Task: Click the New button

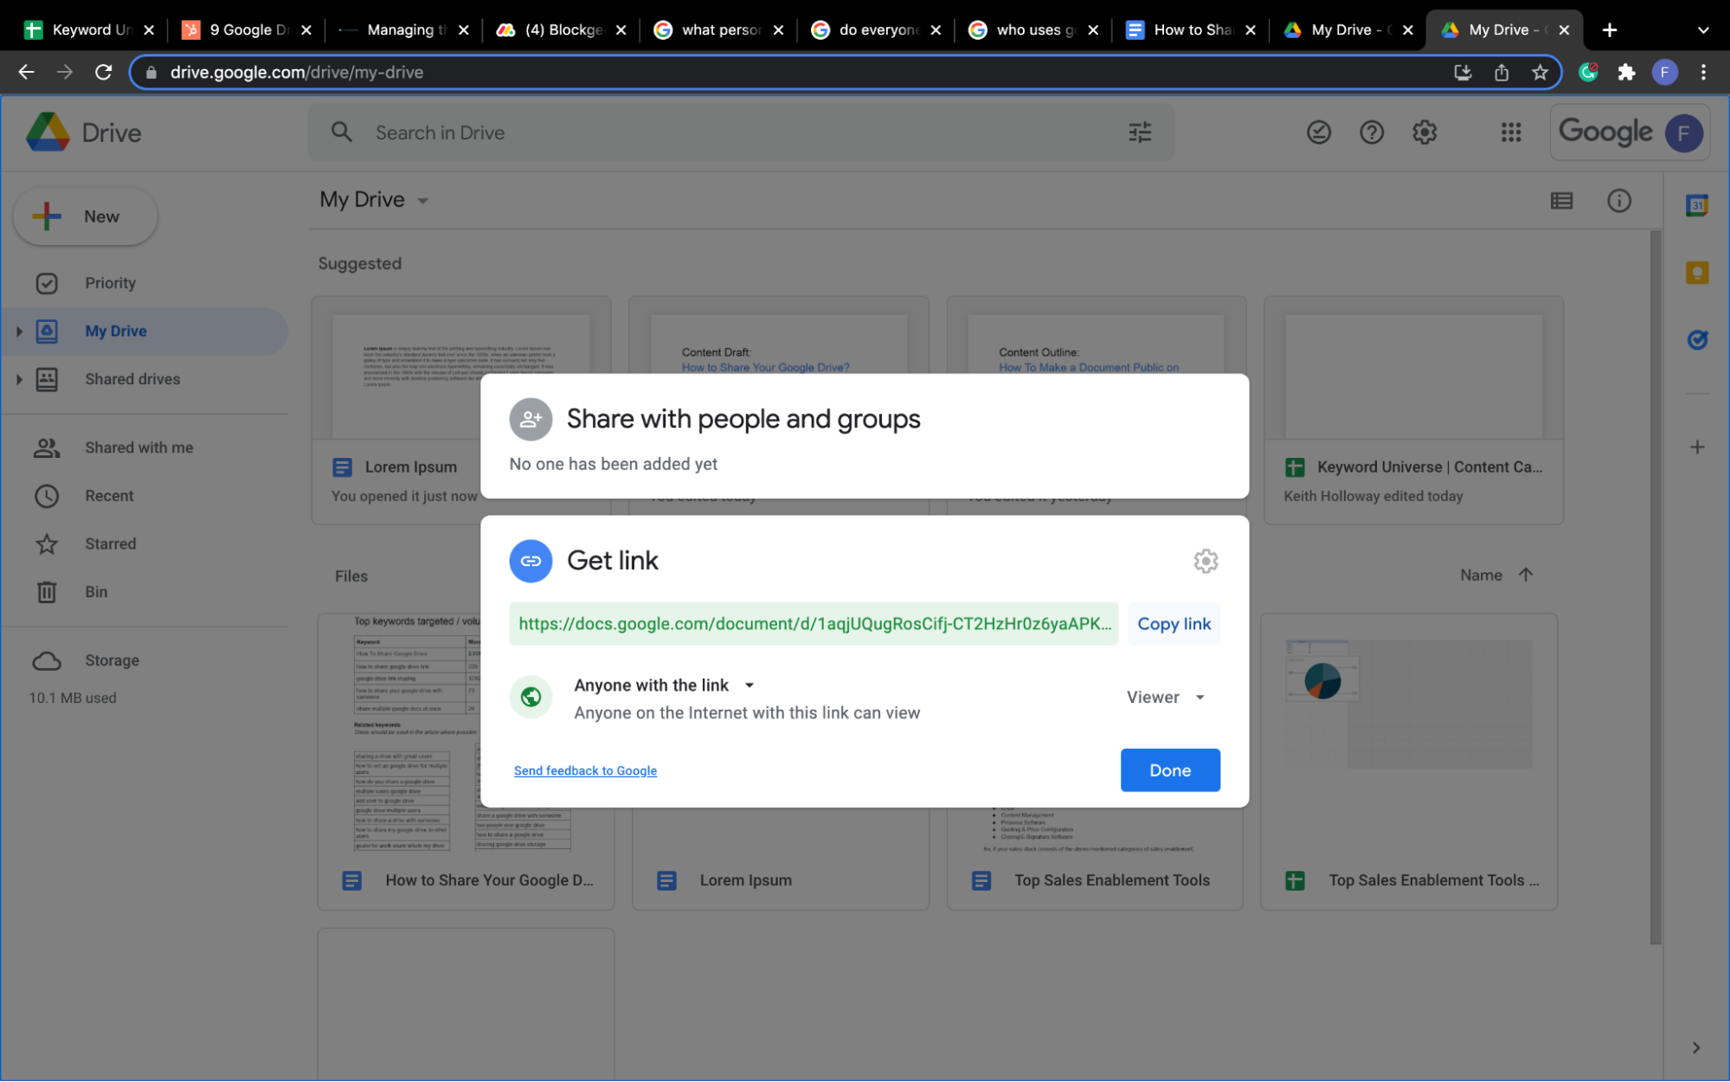Action: point(85,216)
